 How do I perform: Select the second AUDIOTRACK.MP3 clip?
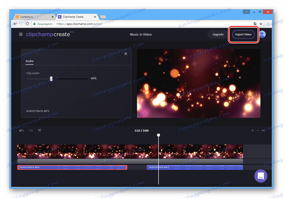tap(195, 167)
